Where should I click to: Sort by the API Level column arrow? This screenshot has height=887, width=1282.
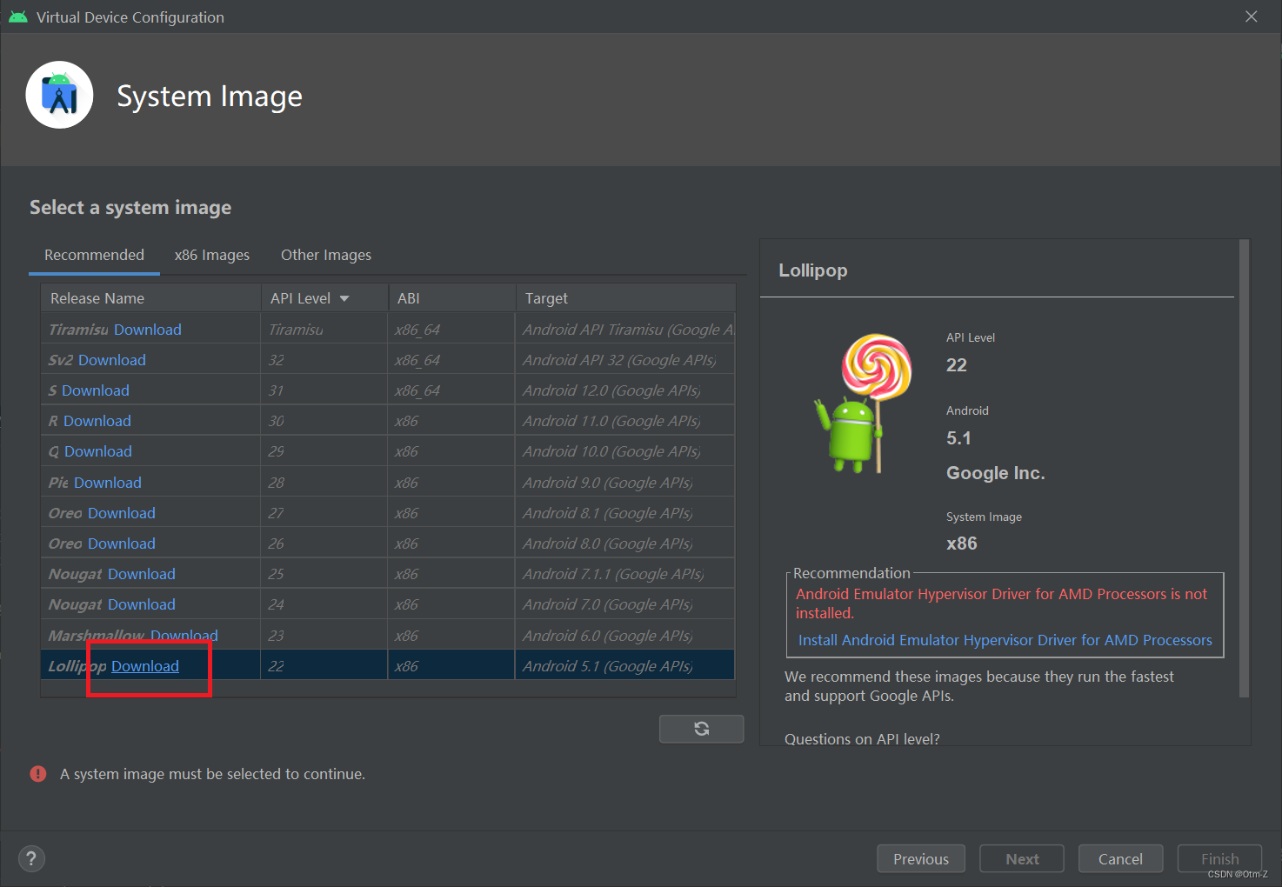(x=344, y=298)
